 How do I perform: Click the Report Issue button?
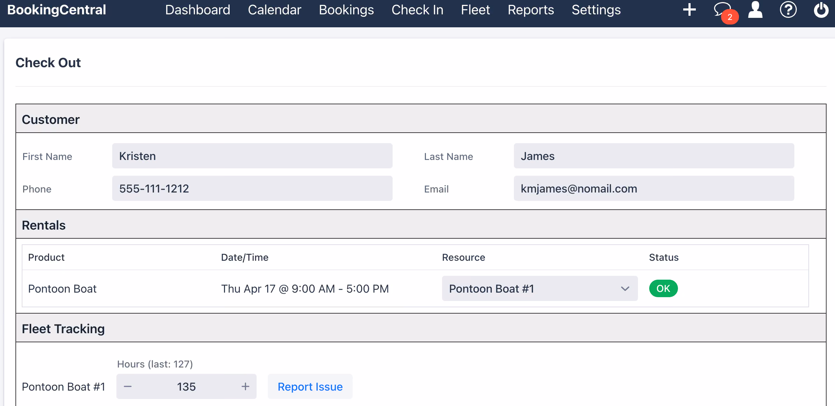tap(310, 386)
